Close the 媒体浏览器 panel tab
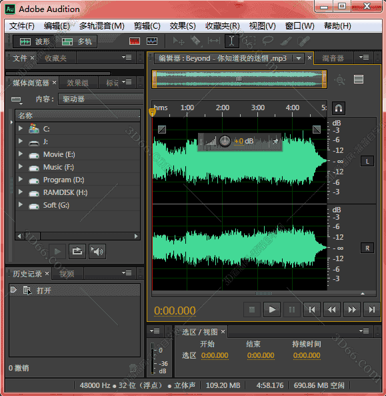 coord(54,83)
